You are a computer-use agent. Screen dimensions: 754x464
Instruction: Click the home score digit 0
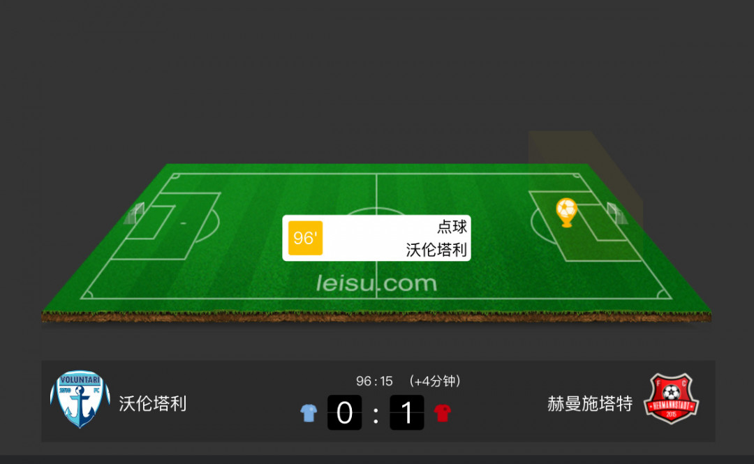coord(344,412)
